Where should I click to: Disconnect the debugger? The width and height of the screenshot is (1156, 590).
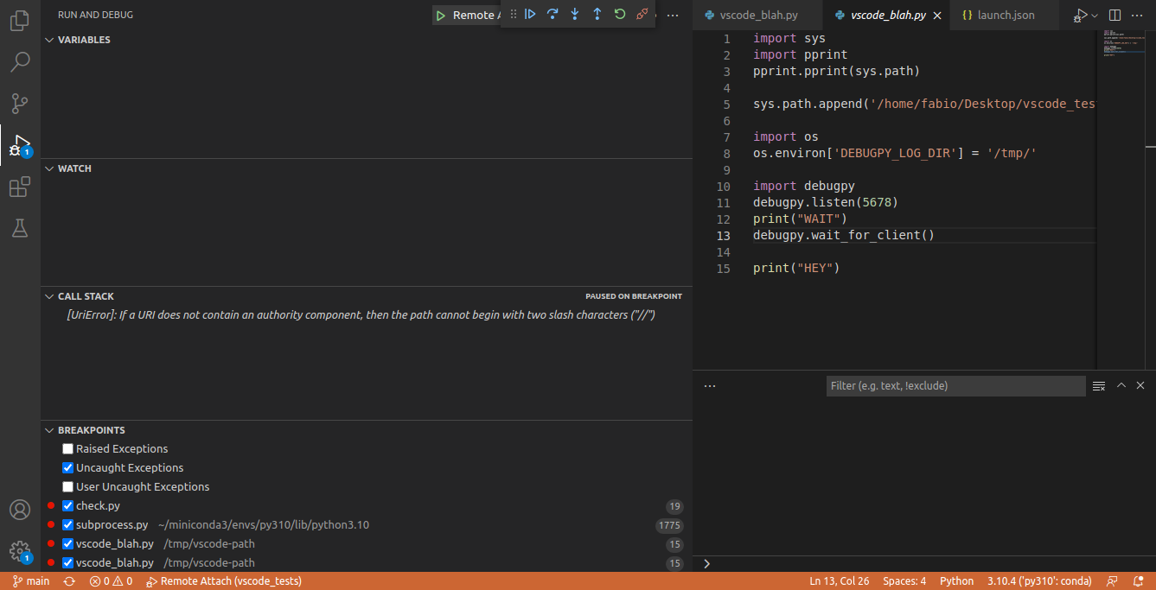pyautogui.click(x=642, y=14)
